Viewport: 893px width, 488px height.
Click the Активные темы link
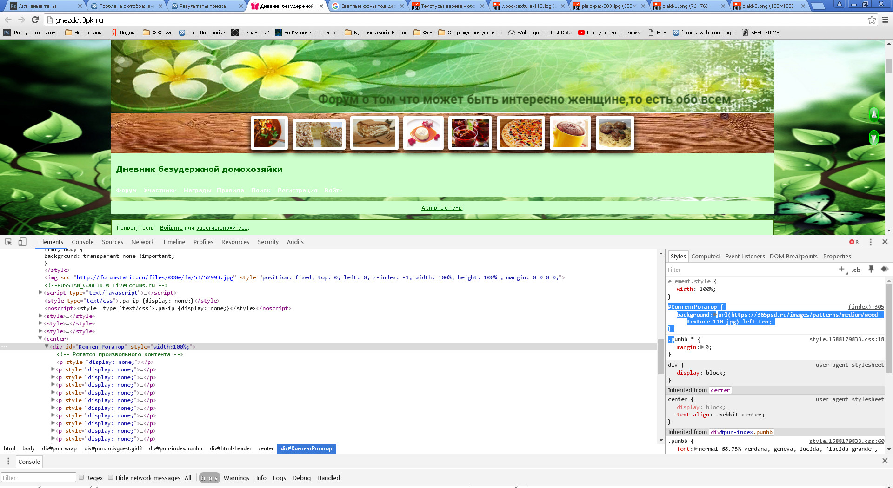(x=442, y=208)
